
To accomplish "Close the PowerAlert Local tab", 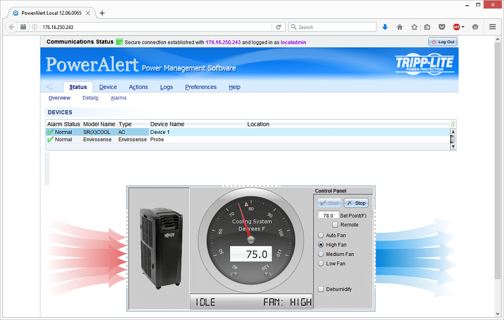I will point(88,13).
